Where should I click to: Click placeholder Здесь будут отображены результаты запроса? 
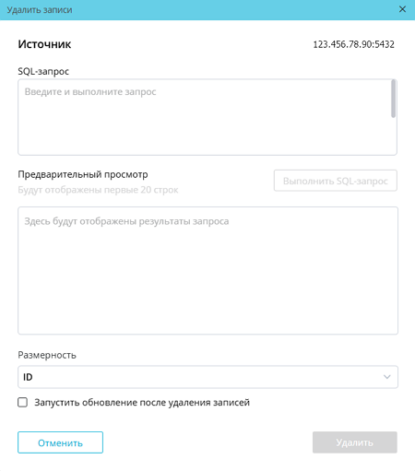point(126,221)
